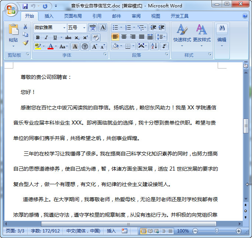Image resolution: width=252 pixels, height=238 pixels.
Task: Expand the Paste options arrow
Action: coord(14,46)
